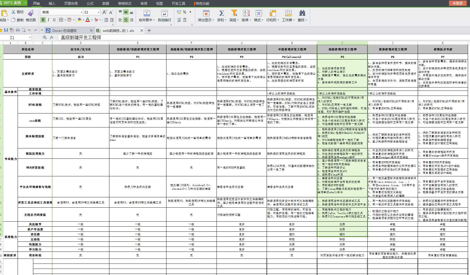
Task: Click the Copy (复制) button
Action: point(17,20)
